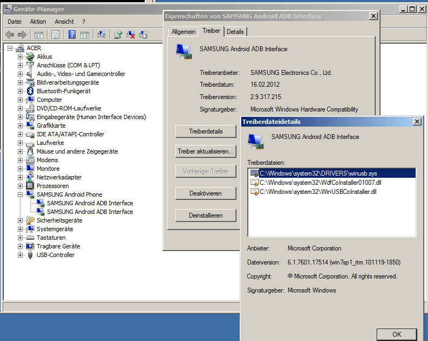Expand the Tragbare Geräte node
Image resolution: width=428 pixels, height=341 pixels.
click(20, 247)
